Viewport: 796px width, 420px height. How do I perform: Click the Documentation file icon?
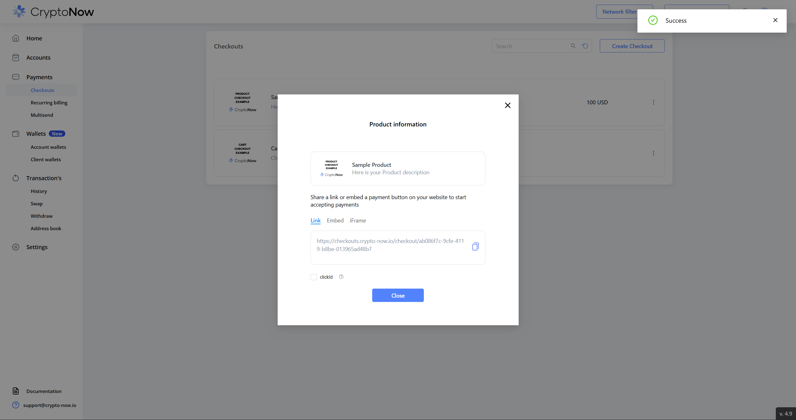16,391
